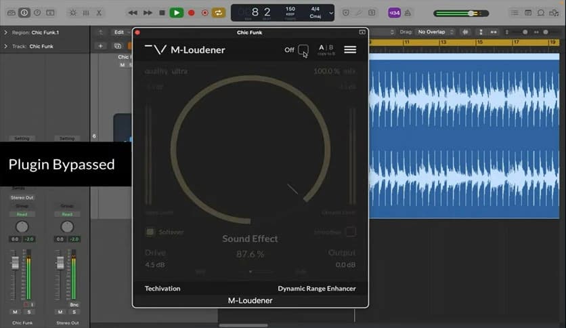The image size is (566, 328).
Task: Click the Duplicate Track button
Action: point(117,46)
